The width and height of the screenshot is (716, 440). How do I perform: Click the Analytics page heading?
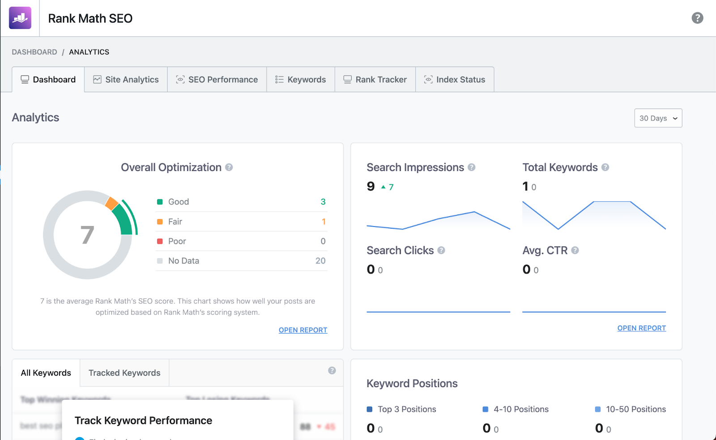pyautogui.click(x=35, y=117)
